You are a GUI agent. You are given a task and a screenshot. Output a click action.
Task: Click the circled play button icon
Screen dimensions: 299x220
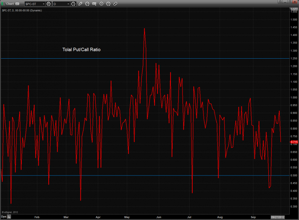point(101,4)
